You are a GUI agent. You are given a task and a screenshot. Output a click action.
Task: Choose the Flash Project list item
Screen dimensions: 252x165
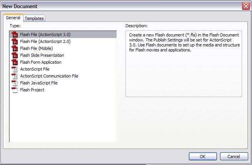pos(32,90)
